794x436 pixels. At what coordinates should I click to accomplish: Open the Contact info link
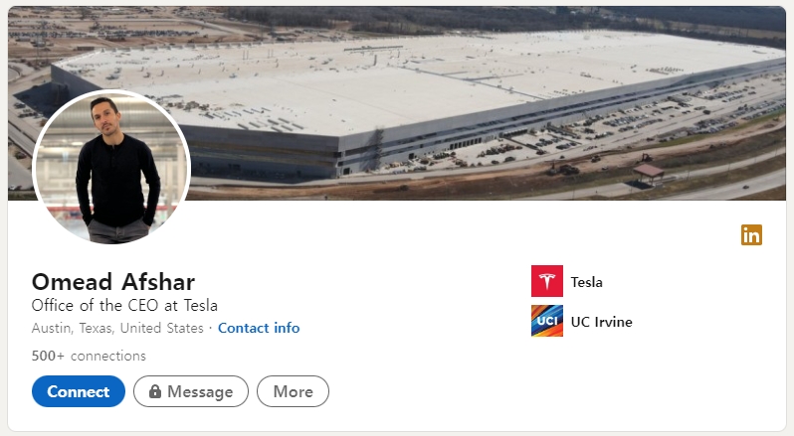(x=259, y=328)
